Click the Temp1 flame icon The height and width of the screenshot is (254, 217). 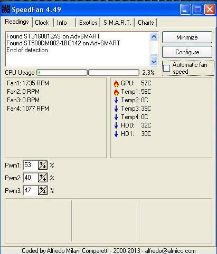pos(116,92)
